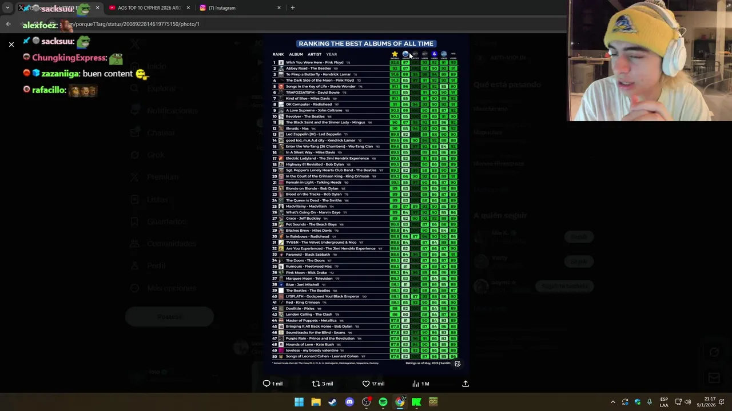This screenshot has width=732, height=411.
Task: Click 'Rumours - Fleetwood Mac' row
Action: tap(365, 267)
